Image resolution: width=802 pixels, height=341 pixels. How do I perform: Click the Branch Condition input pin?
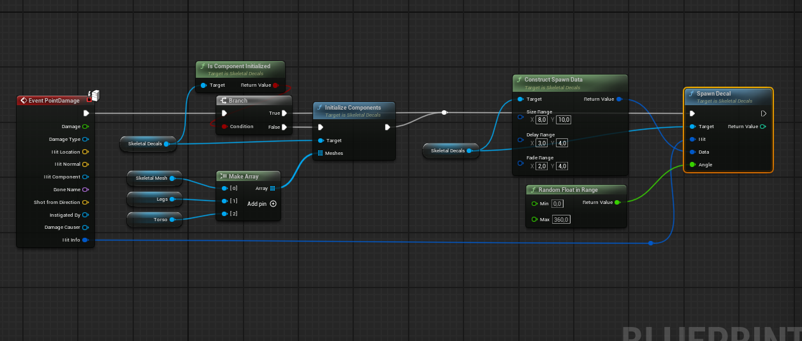click(x=224, y=126)
